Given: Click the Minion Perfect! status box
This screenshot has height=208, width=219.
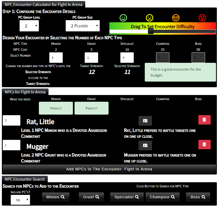Looking at the screenshot, I should click(56, 108).
